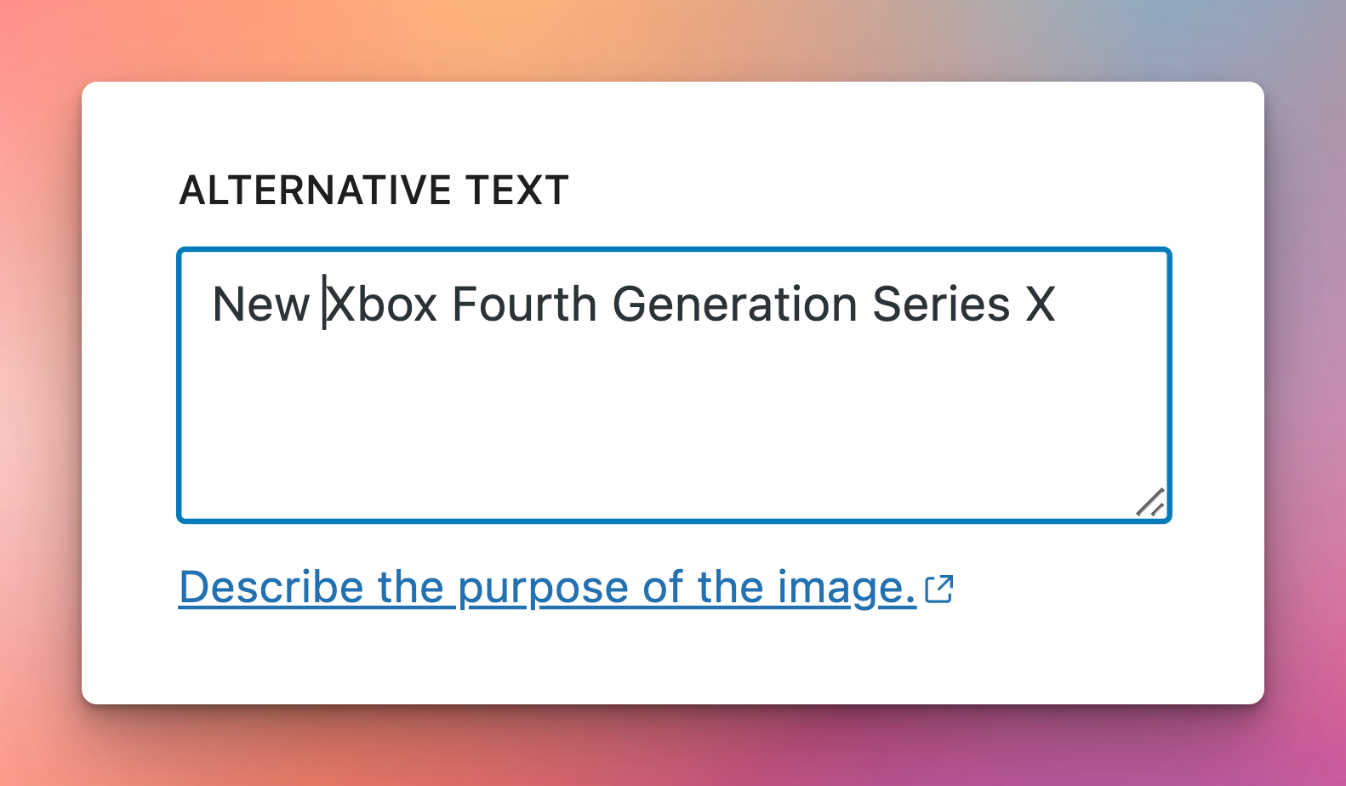Image resolution: width=1346 pixels, height=786 pixels.
Task: Place cursor on the word Xbox
Action: pos(382,305)
